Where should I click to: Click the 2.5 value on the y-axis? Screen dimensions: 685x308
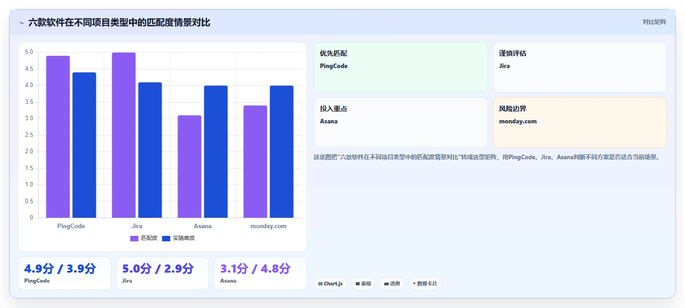pos(29,135)
